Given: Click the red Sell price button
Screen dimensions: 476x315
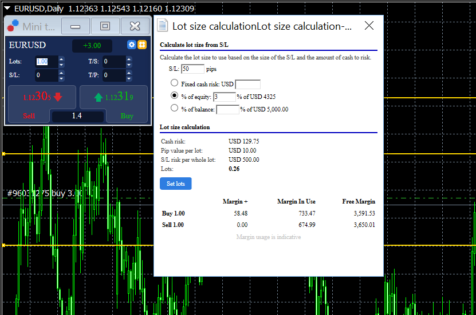Looking at the screenshot, I should [42, 97].
